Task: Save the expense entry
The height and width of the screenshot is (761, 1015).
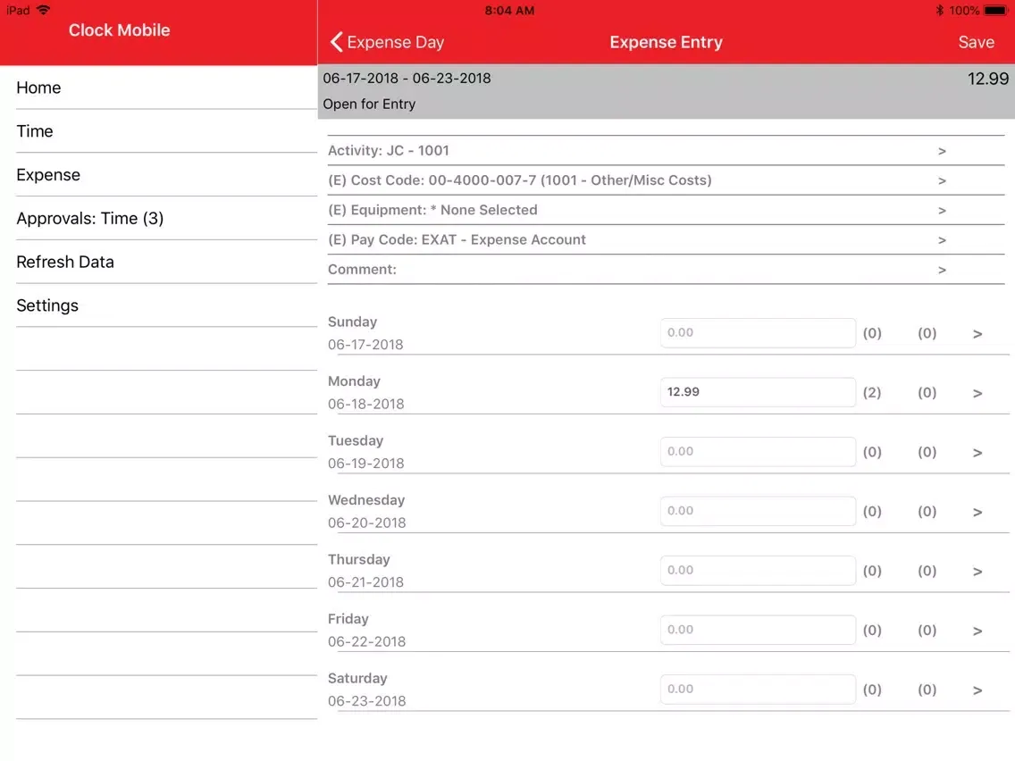Action: point(976,42)
